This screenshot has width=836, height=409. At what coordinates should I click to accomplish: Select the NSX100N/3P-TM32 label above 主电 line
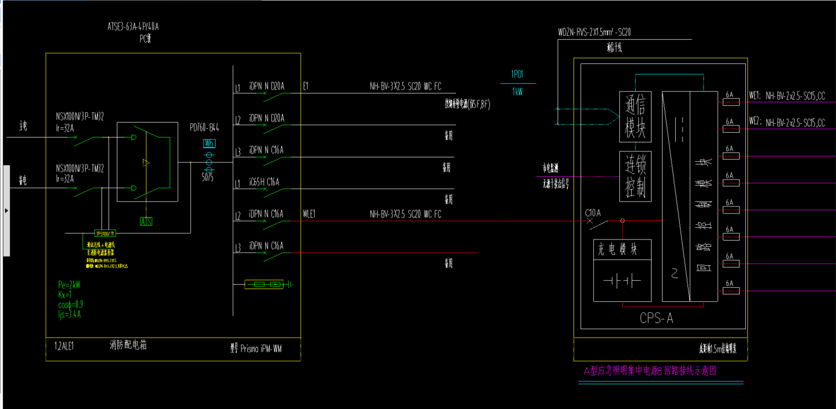coord(80,116)
